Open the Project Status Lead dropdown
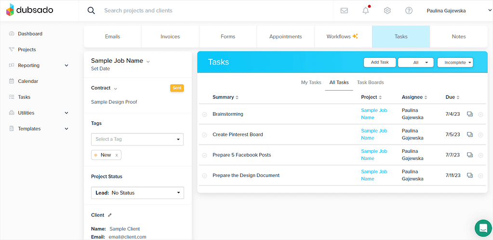This screenshot has width=493, height=240. tap(137, 193)
